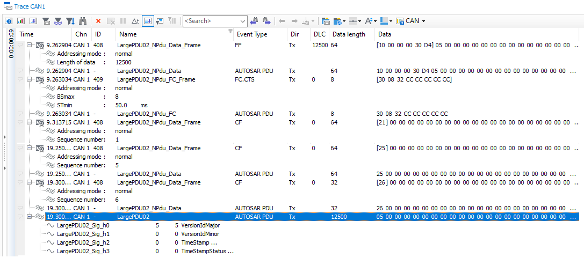Click the greyed column filter icon
The height and width of the screenshot is (258, 584).
coord(172,21)
